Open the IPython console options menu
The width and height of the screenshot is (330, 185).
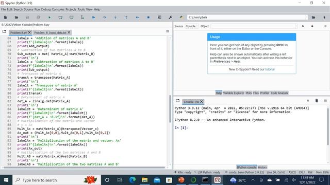(325, 101)
